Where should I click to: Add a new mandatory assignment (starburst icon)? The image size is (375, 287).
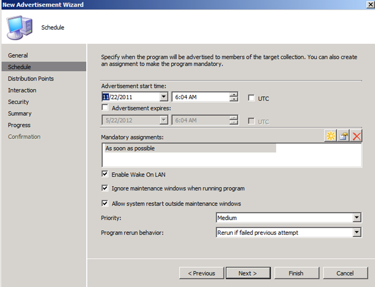tap(331, 135)
